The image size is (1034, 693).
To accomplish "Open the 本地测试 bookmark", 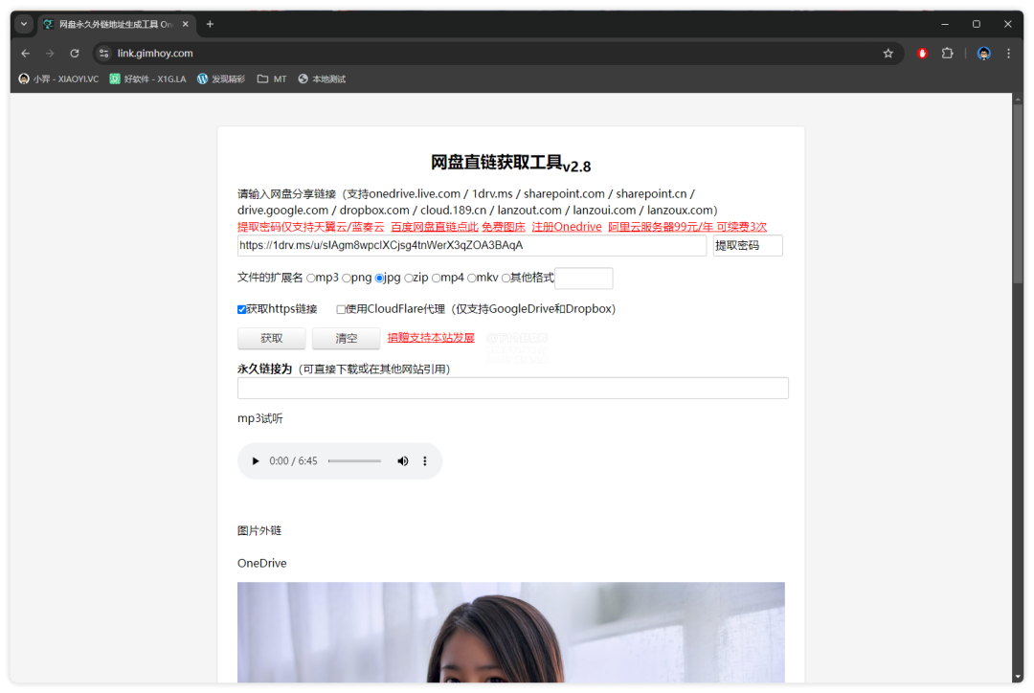I will (322, 79).
